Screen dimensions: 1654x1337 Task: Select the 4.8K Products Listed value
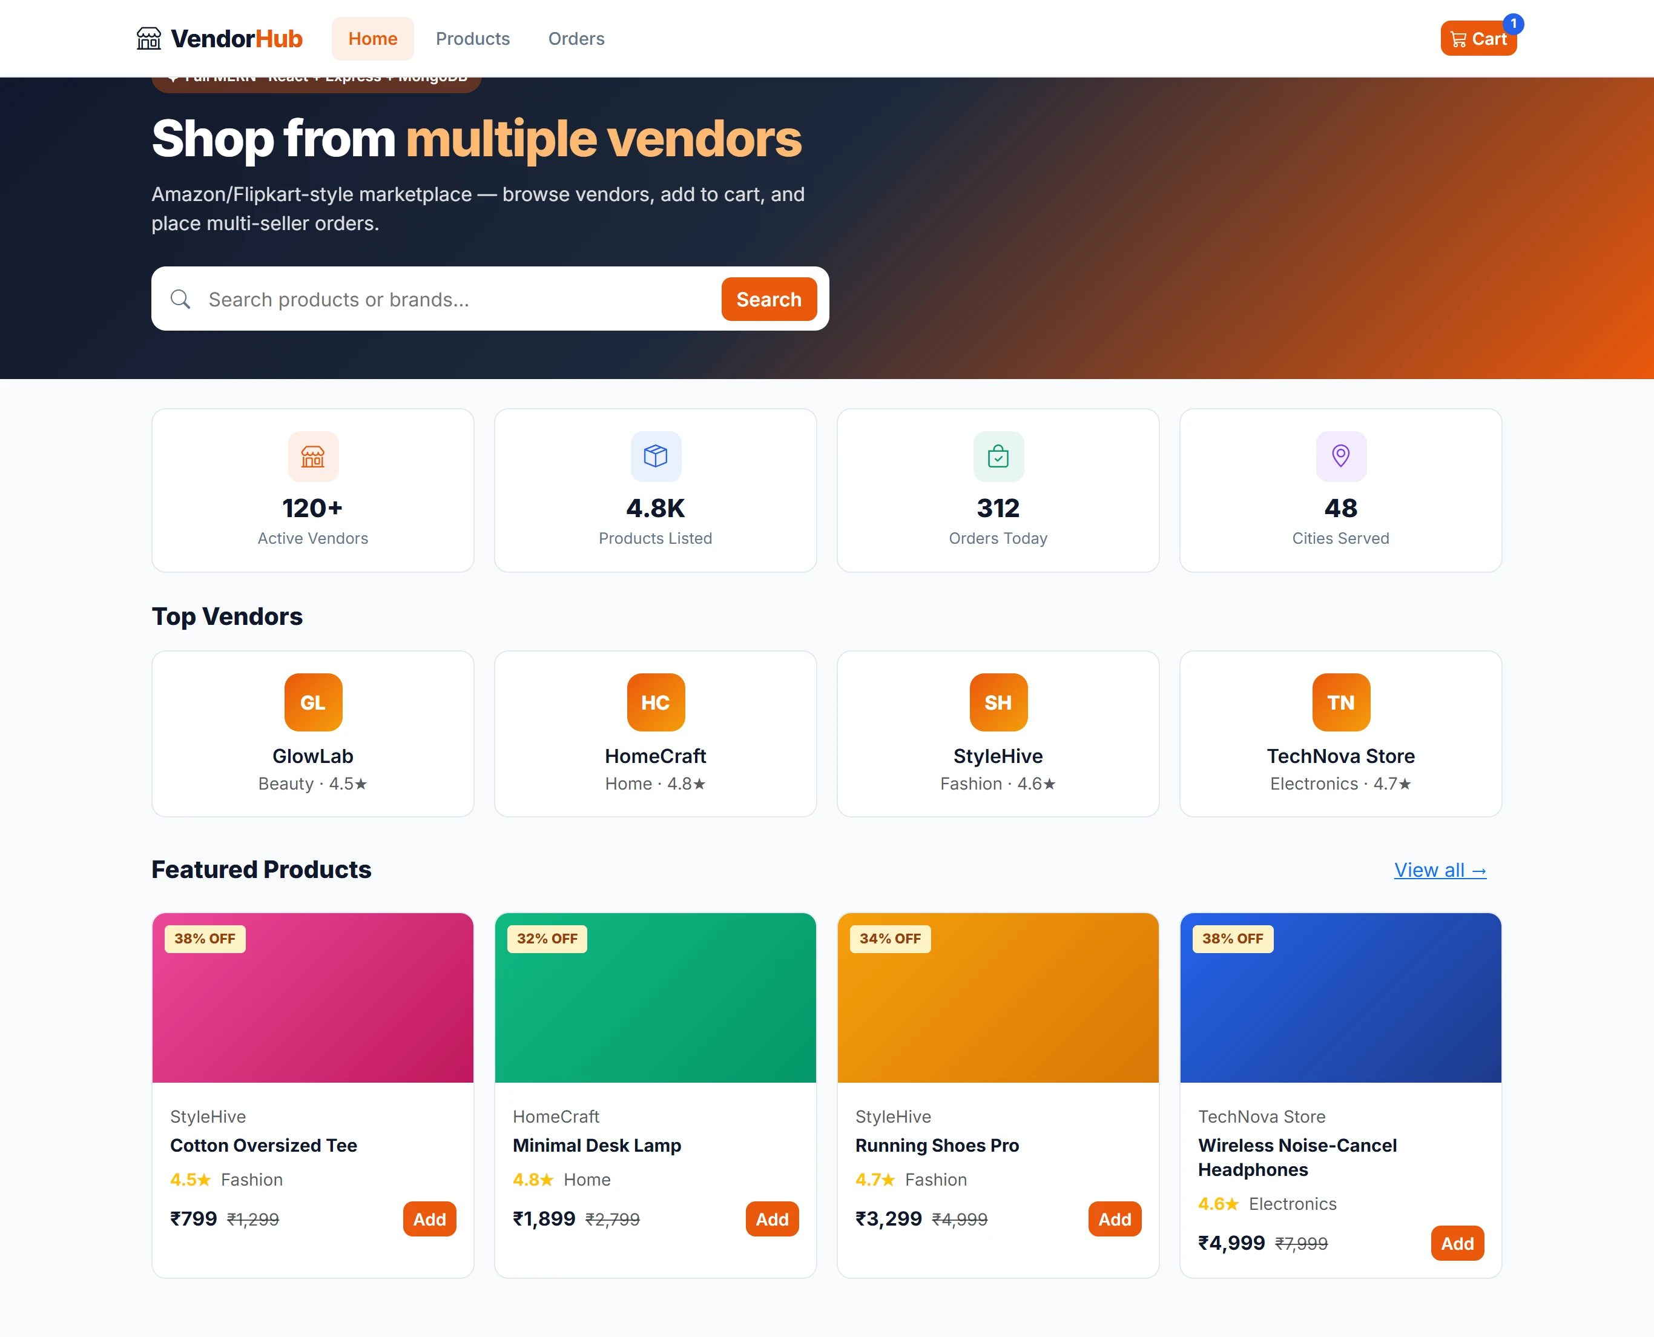pos(655,507)
